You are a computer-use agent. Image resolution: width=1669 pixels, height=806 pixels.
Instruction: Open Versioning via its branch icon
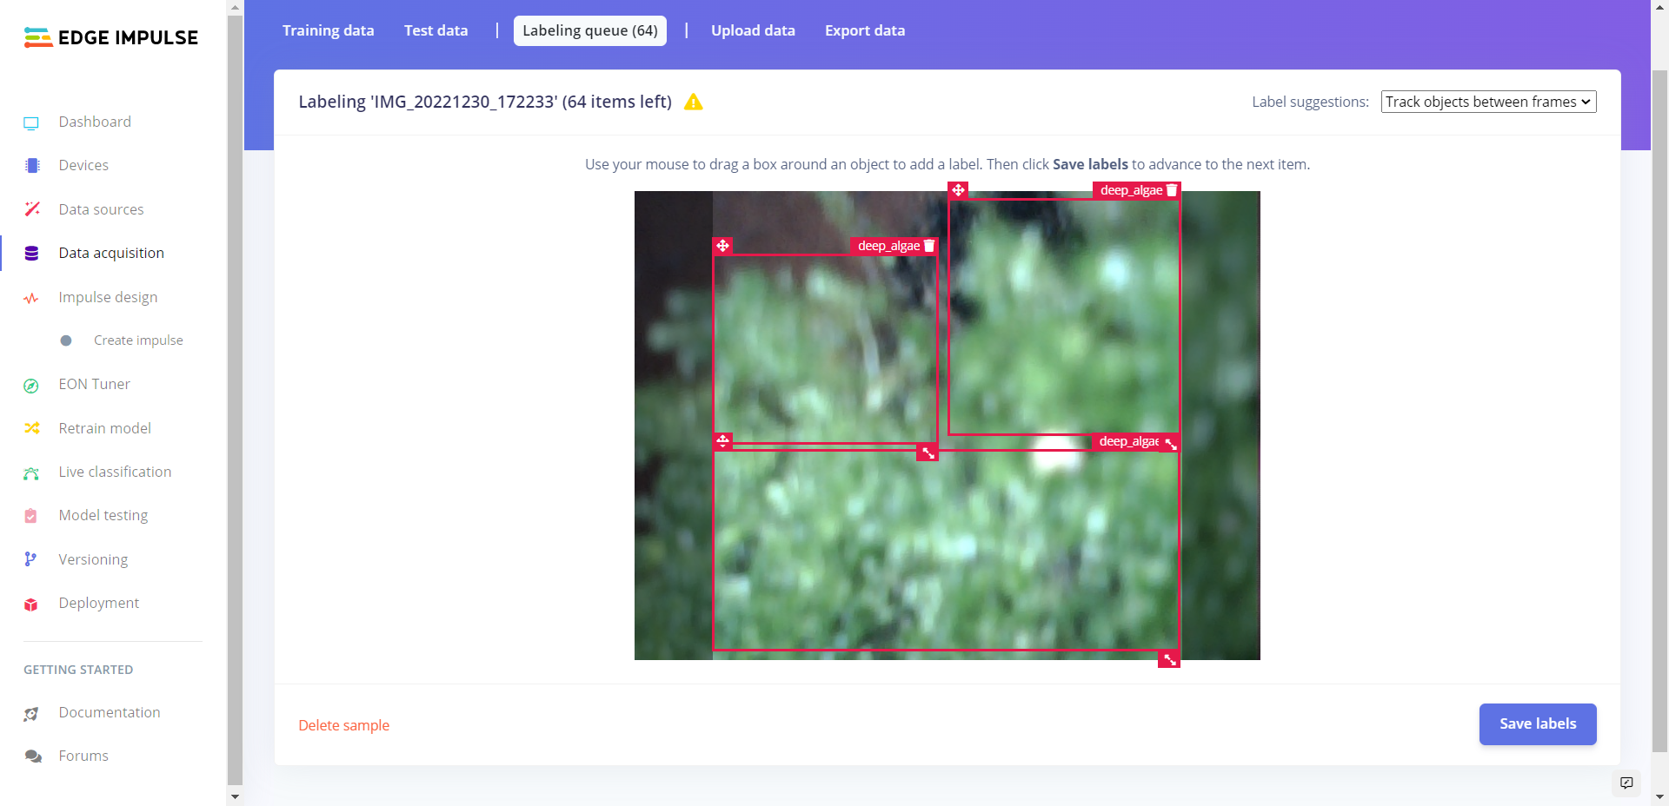[30, 559]
